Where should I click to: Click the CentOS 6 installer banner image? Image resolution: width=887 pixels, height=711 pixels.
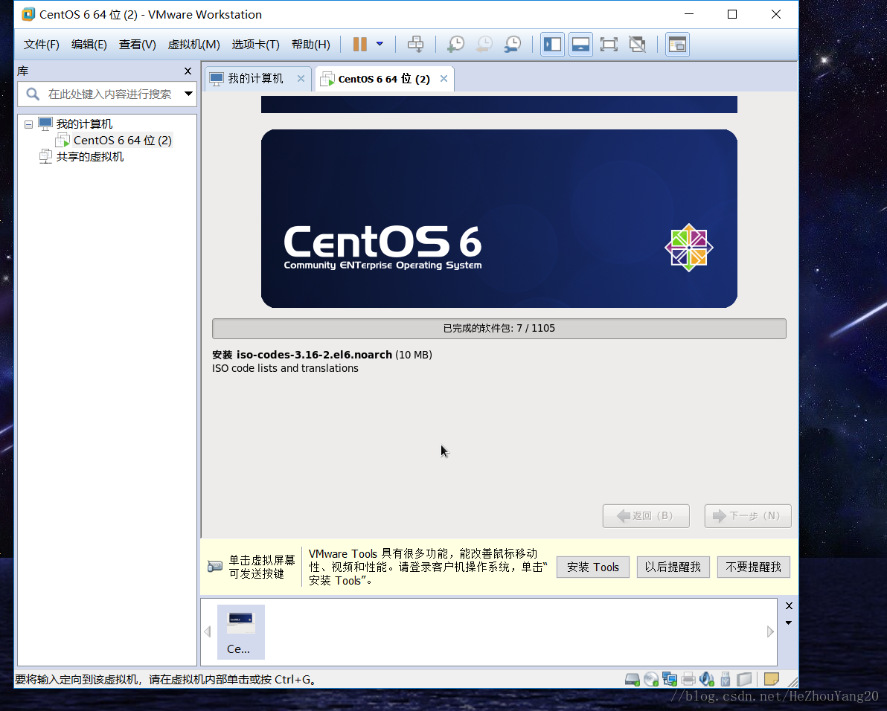499,219
